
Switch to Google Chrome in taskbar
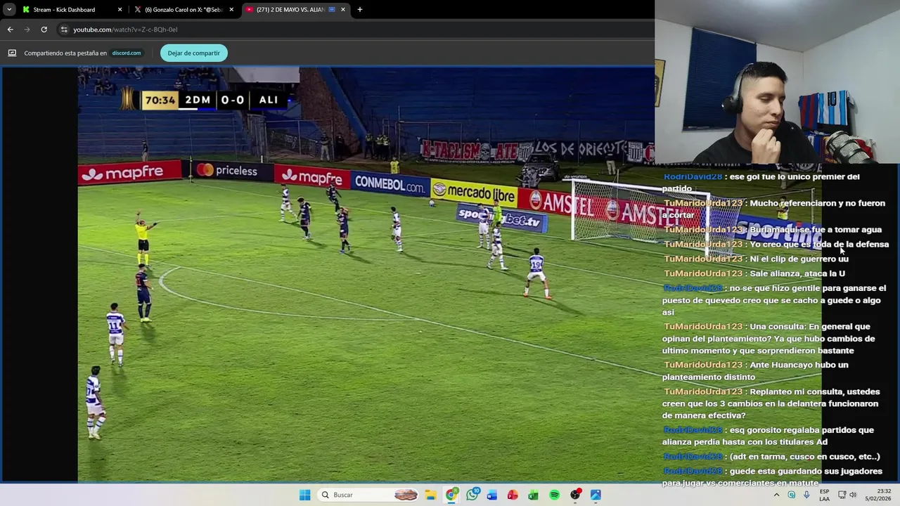pyautogui.click(x=451, y=495)
